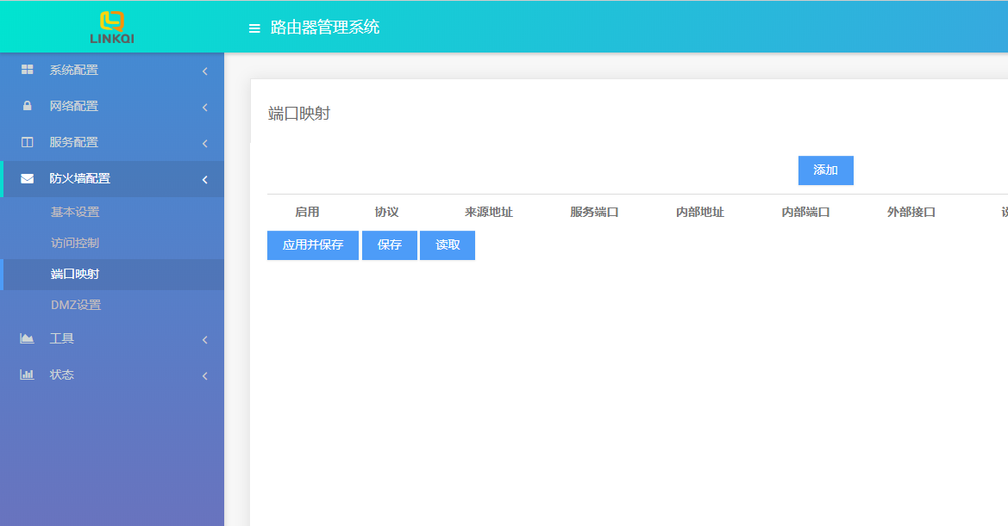Expand 网络配置 using its chevron arrow
1008x526 pixels.
point(204,107)
